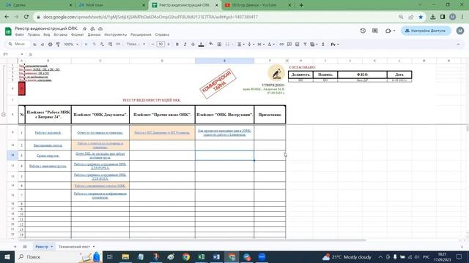Open the zoom level 100% dropdown
This screenshot has height=263, width=469.
71,44
